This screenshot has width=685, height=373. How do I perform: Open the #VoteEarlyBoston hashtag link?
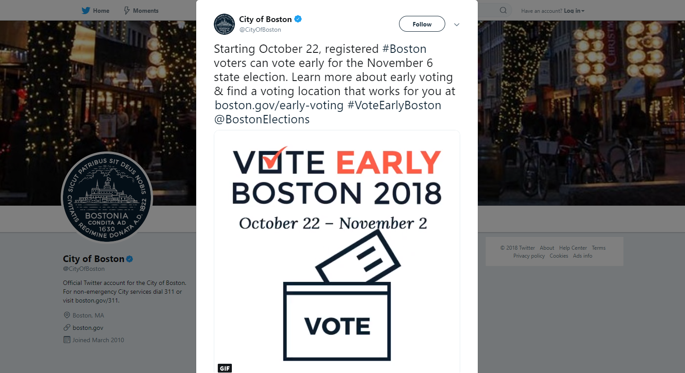coord(394,105)
